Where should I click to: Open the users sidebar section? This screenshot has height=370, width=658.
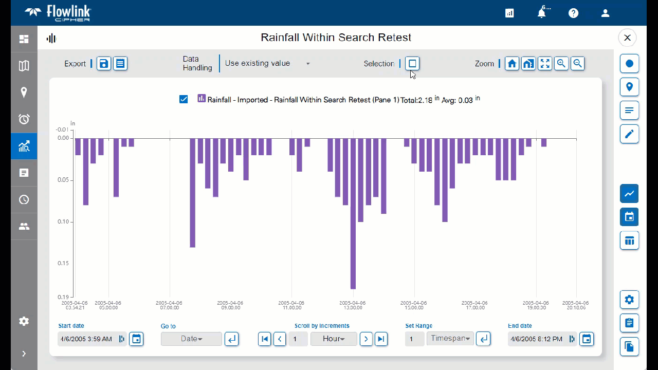click(x=24, y=227)
